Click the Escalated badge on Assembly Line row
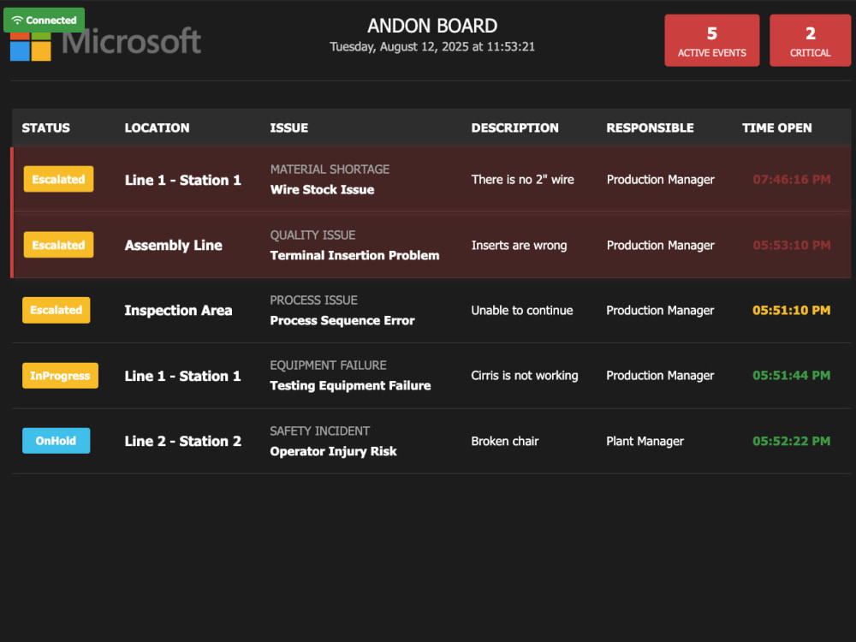Image resolution: width=856 pixels, height=642 pixels. 58,245
